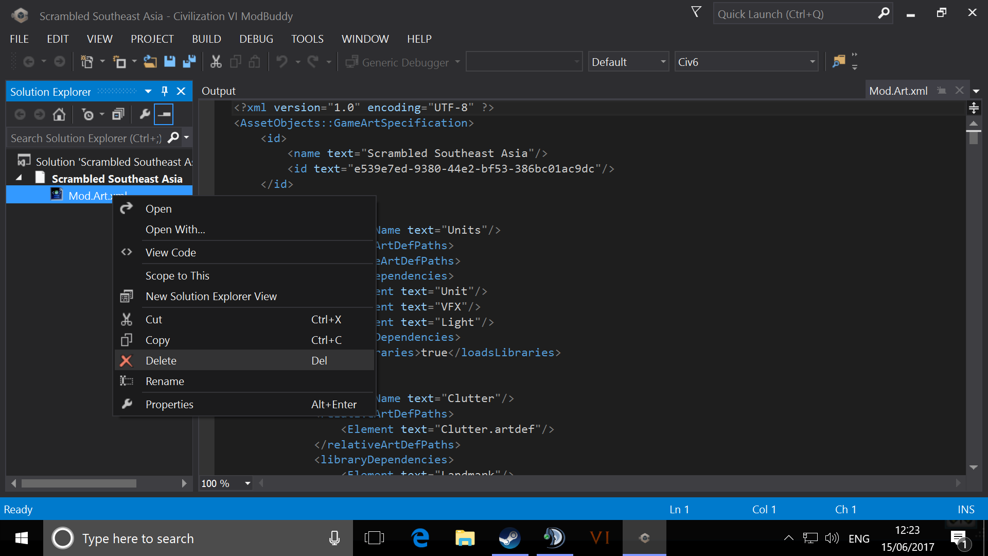Click the Collapse All icon in Solution Explorer
The image size is (988, 556).
point(118,114)
